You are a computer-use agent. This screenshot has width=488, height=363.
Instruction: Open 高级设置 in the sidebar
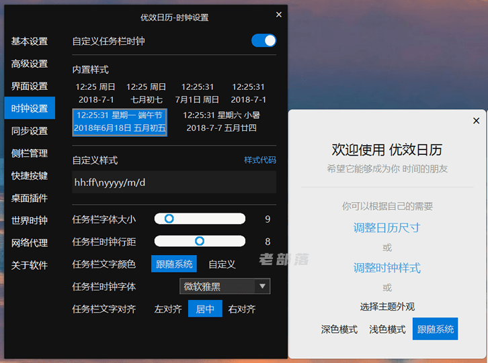click(x=30, y=64)
